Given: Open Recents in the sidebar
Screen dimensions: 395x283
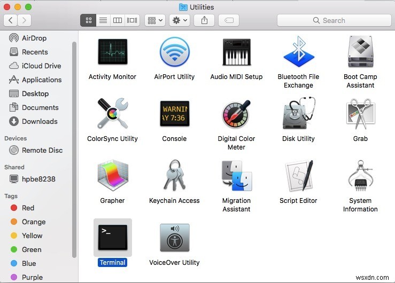Looking at the screenshot, I should coord(28,52).
